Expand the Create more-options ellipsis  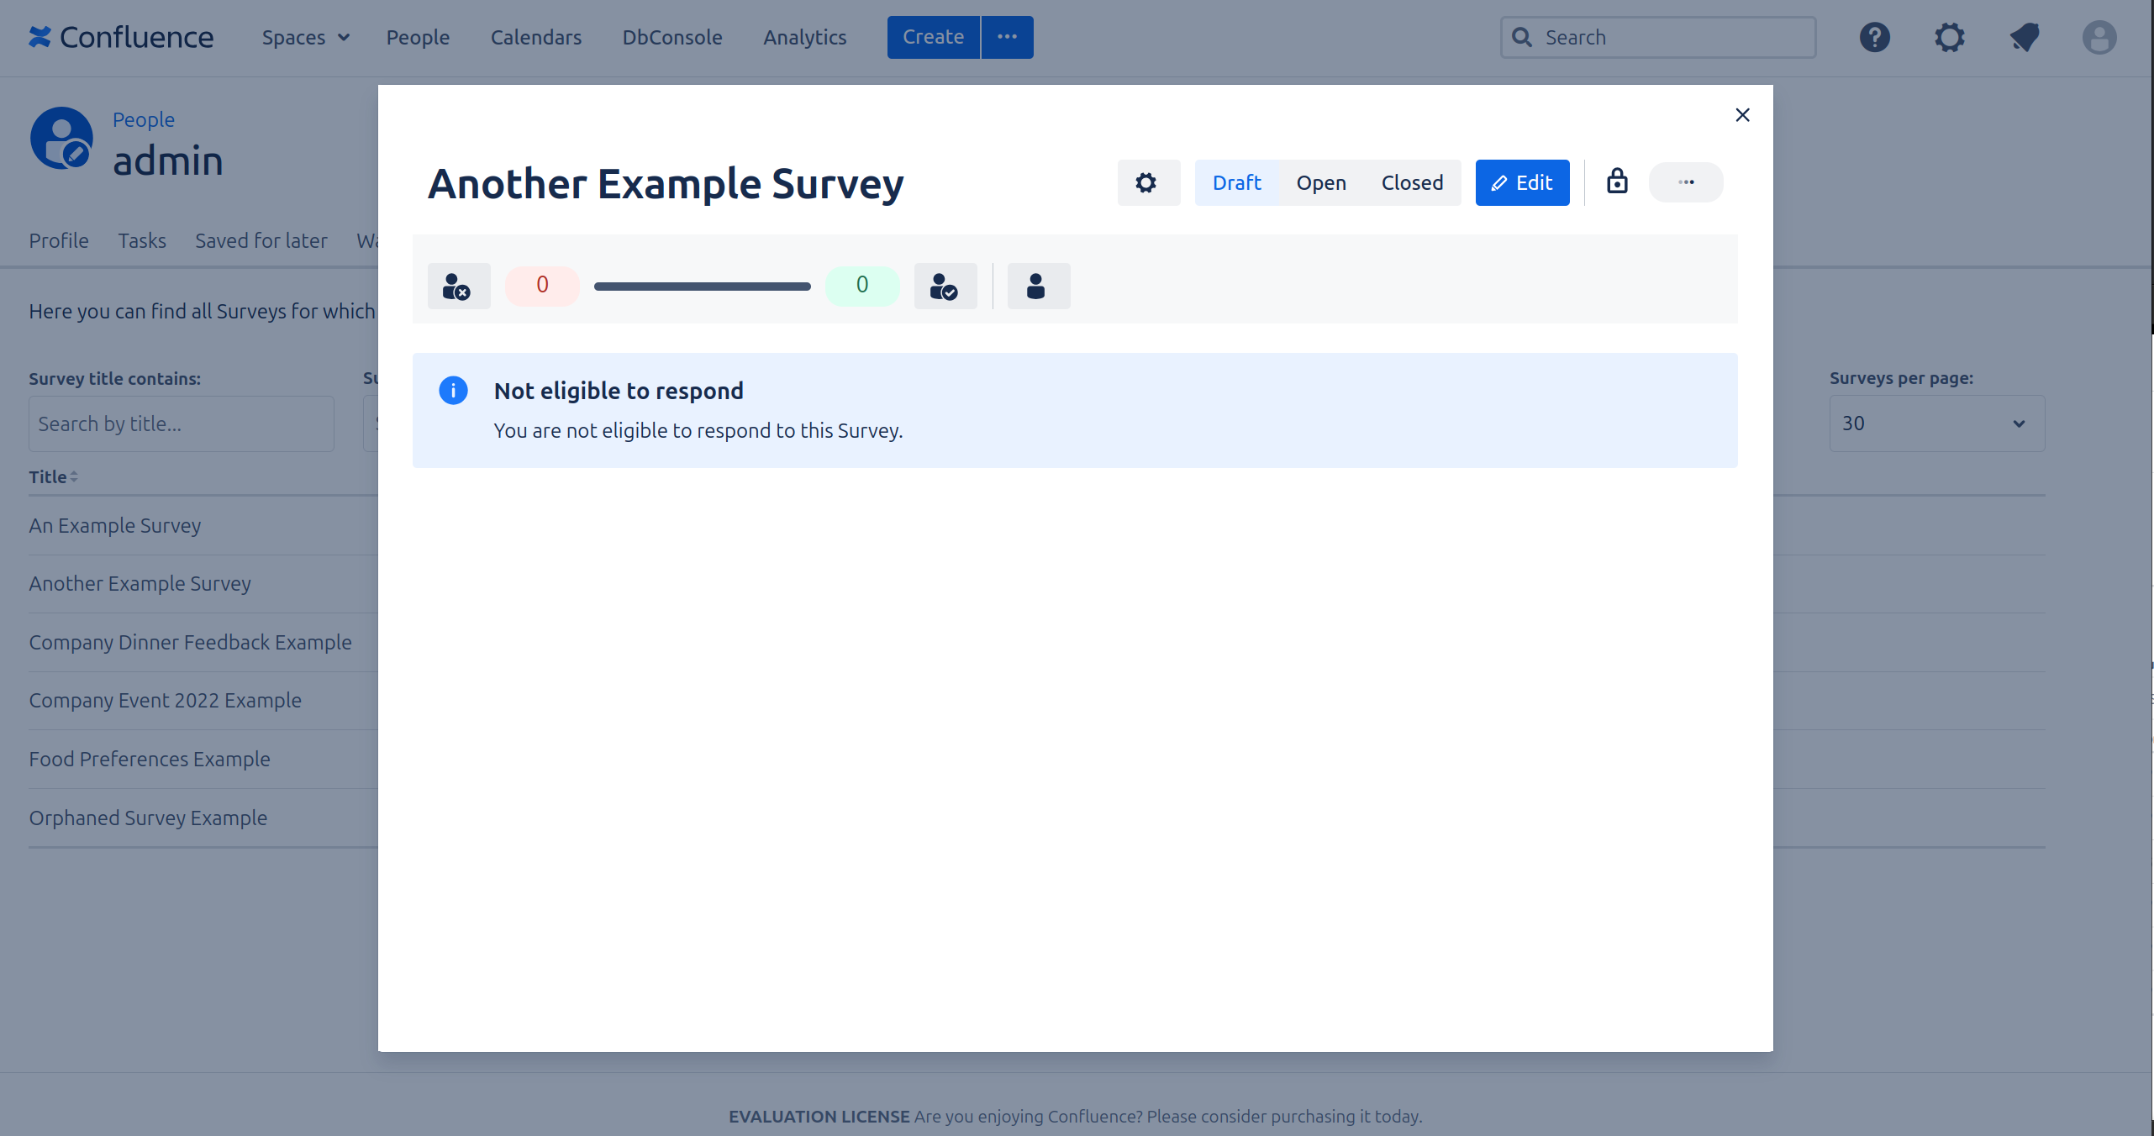(1007, 38)
